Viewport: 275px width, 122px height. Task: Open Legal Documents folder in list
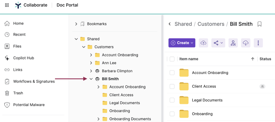[207, 100]
